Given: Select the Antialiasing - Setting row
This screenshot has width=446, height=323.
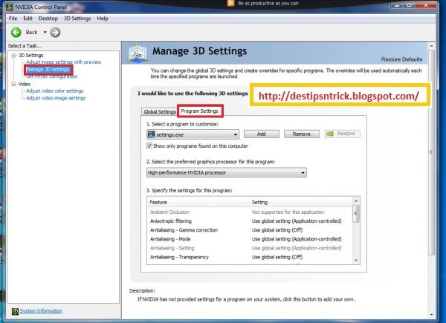Looking at the screenshot, I should (251, 248).
